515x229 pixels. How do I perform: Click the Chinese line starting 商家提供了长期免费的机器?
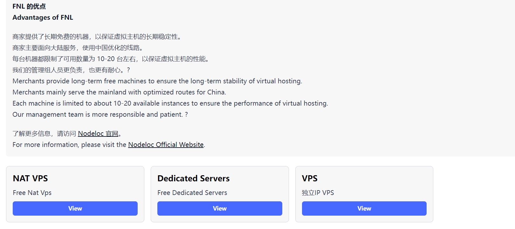tap(97, 37)
